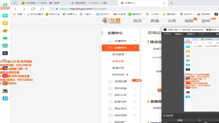Toggle the 商业活动 section chevron
The width and height of the screenshot is (219, 123).
[134, 108]
